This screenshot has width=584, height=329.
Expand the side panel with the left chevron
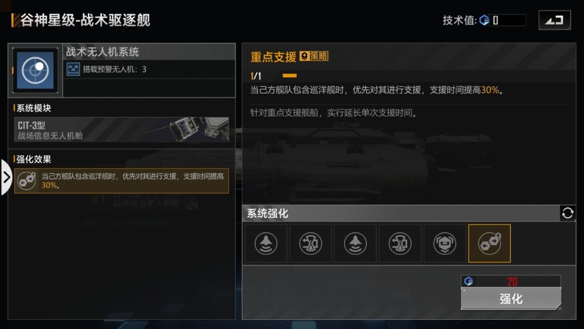[x=6, y=177]
